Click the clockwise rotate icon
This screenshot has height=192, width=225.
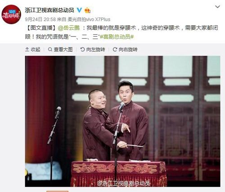tap(115, 49)
